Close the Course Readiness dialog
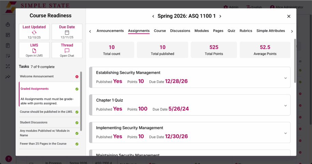The height and width of the screenshot is (164, 312). click(x=289, y=16)
